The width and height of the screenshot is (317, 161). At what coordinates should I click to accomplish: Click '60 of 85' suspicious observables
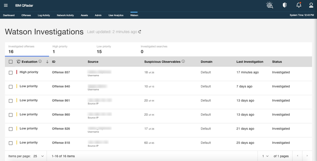point(149,143)
